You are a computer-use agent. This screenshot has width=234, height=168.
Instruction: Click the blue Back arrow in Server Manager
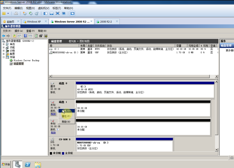[4, 36]
